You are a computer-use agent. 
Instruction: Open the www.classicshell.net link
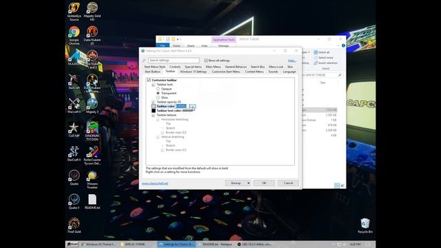[155, 183]
